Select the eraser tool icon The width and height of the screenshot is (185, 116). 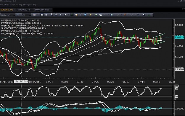(x=144, y=15)
